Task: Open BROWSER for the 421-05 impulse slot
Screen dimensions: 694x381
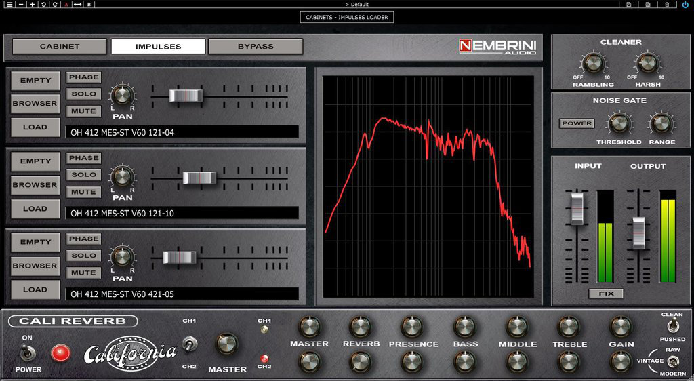Action: tap(35, 266)
